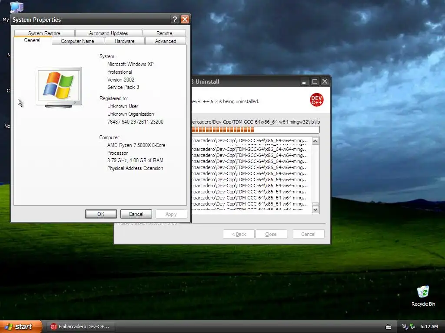Click the product ID 76487-640-2972611-23200
Viewport: 445px width, 333px height.
pyautogui.click(x=135, y=122)
